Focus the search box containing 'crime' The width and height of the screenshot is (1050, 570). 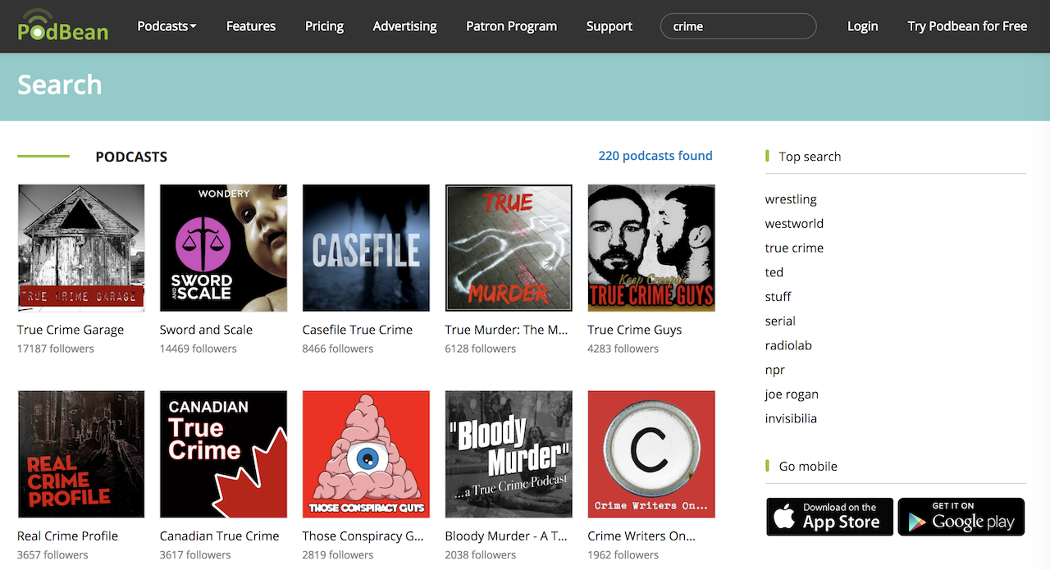point(738,26)
